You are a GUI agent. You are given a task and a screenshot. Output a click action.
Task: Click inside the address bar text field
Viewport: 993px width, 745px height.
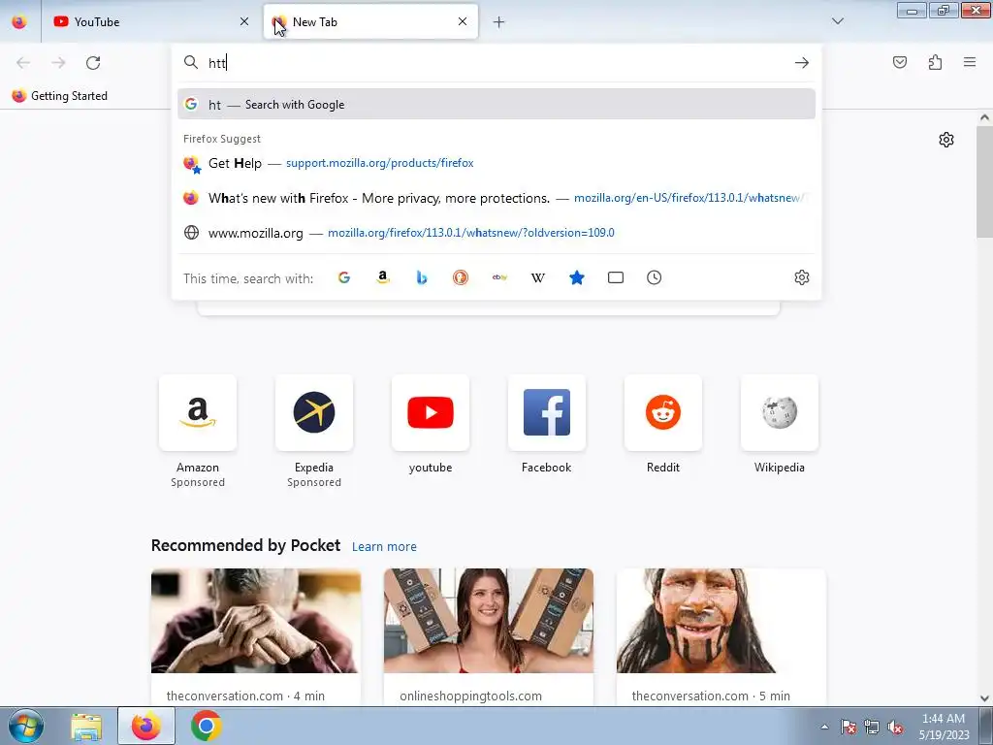click(497, 63)
